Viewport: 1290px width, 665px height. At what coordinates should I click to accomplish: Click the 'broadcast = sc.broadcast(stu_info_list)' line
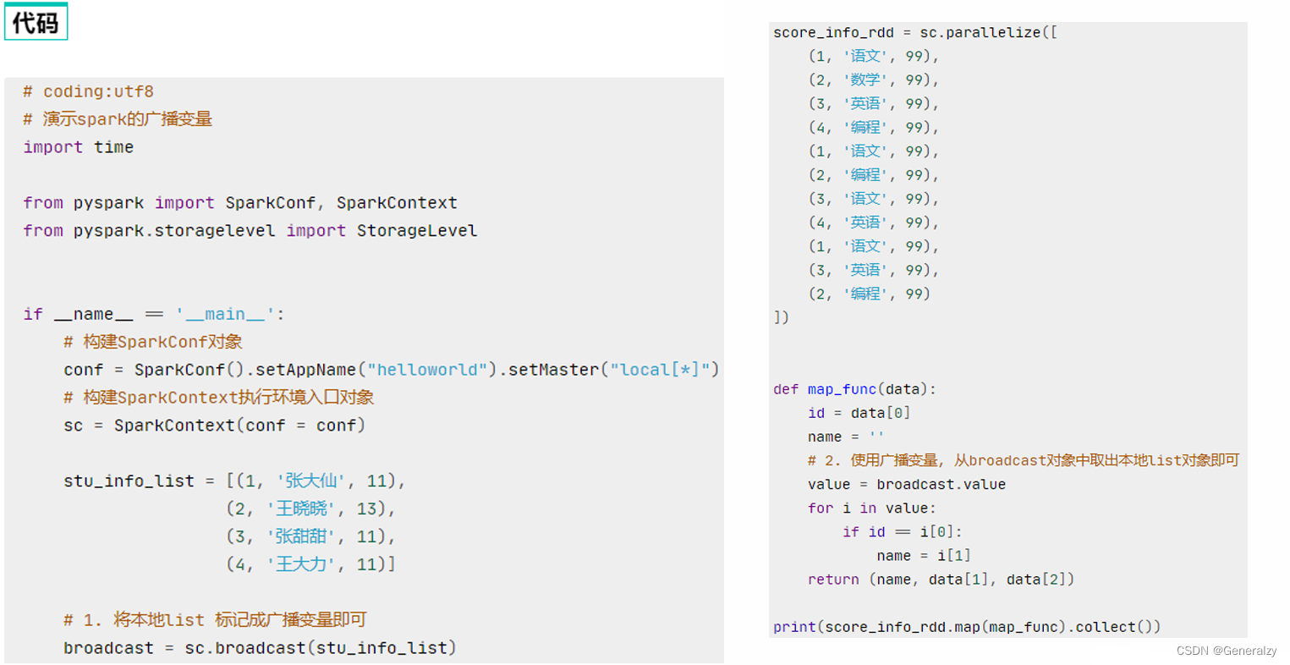pos(261,648)
